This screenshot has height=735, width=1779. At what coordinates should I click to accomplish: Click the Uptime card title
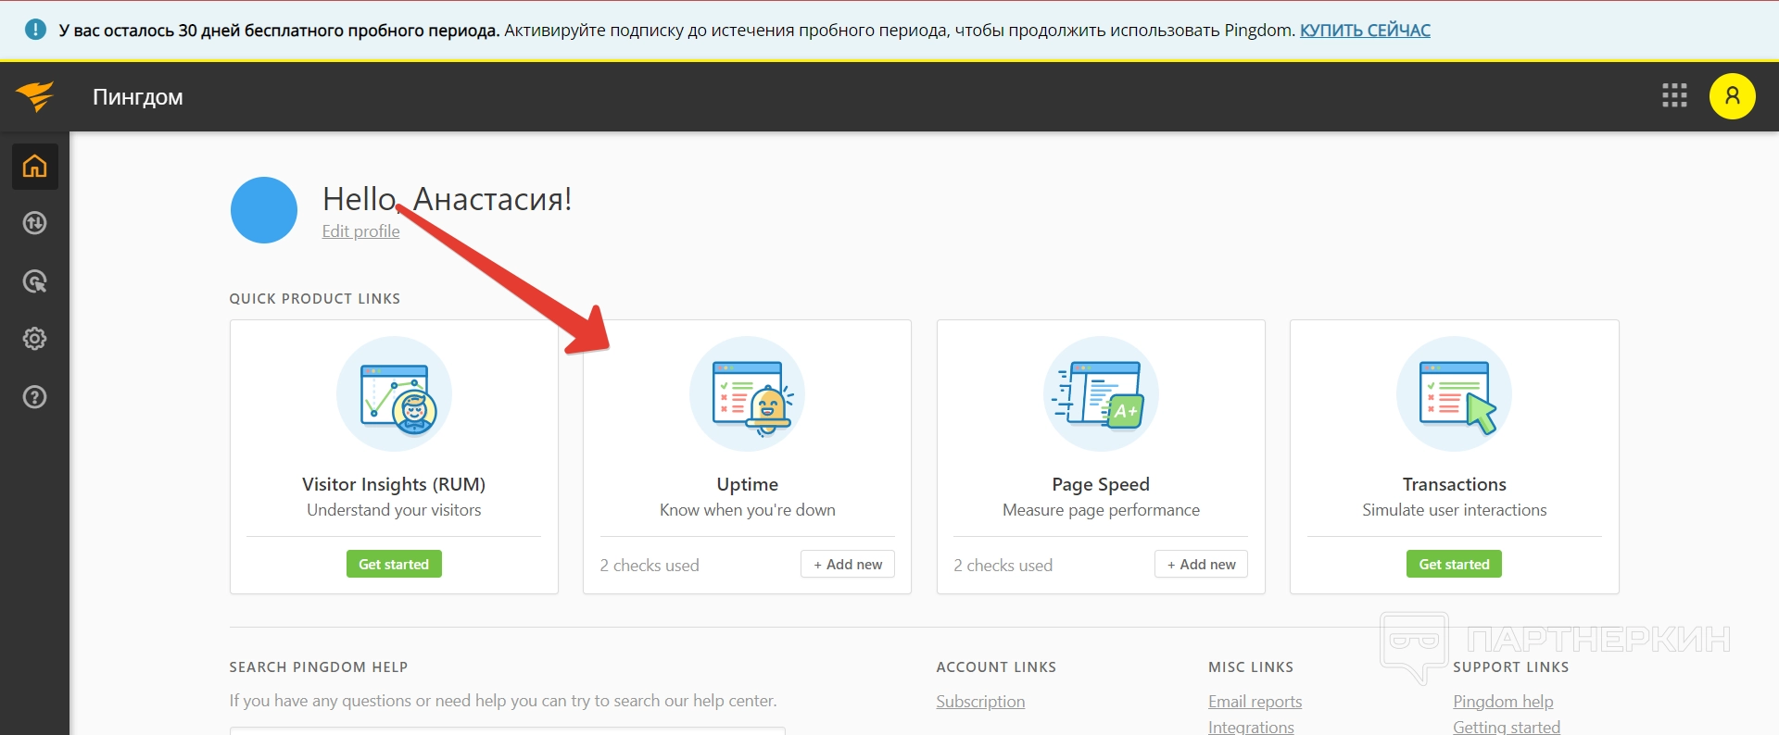click(x=747, y=484)
